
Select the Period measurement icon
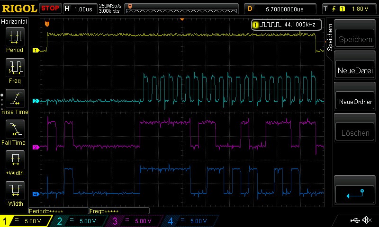(x=15, y=37)
